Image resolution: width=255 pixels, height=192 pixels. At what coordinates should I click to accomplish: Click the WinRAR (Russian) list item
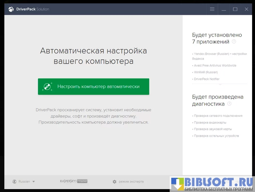tap(206, 72)
